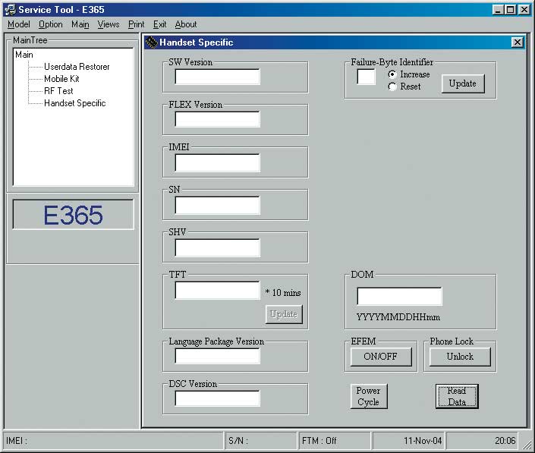Click the 'S/N :' status bar entry
Screen dimensions: 535x453
click(x=261, y=441)
